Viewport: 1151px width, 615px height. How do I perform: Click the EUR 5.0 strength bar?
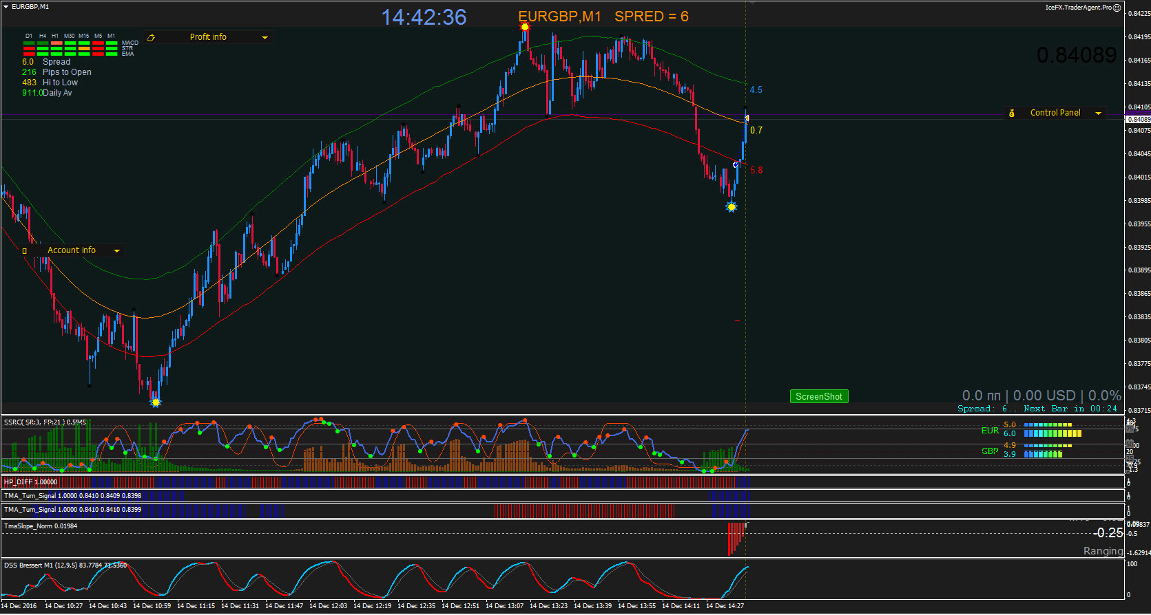[x=1048, y=425]
